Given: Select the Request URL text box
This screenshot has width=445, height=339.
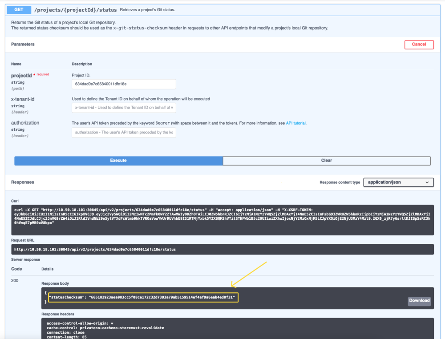Looking at the screenshot, I should 222,250.
